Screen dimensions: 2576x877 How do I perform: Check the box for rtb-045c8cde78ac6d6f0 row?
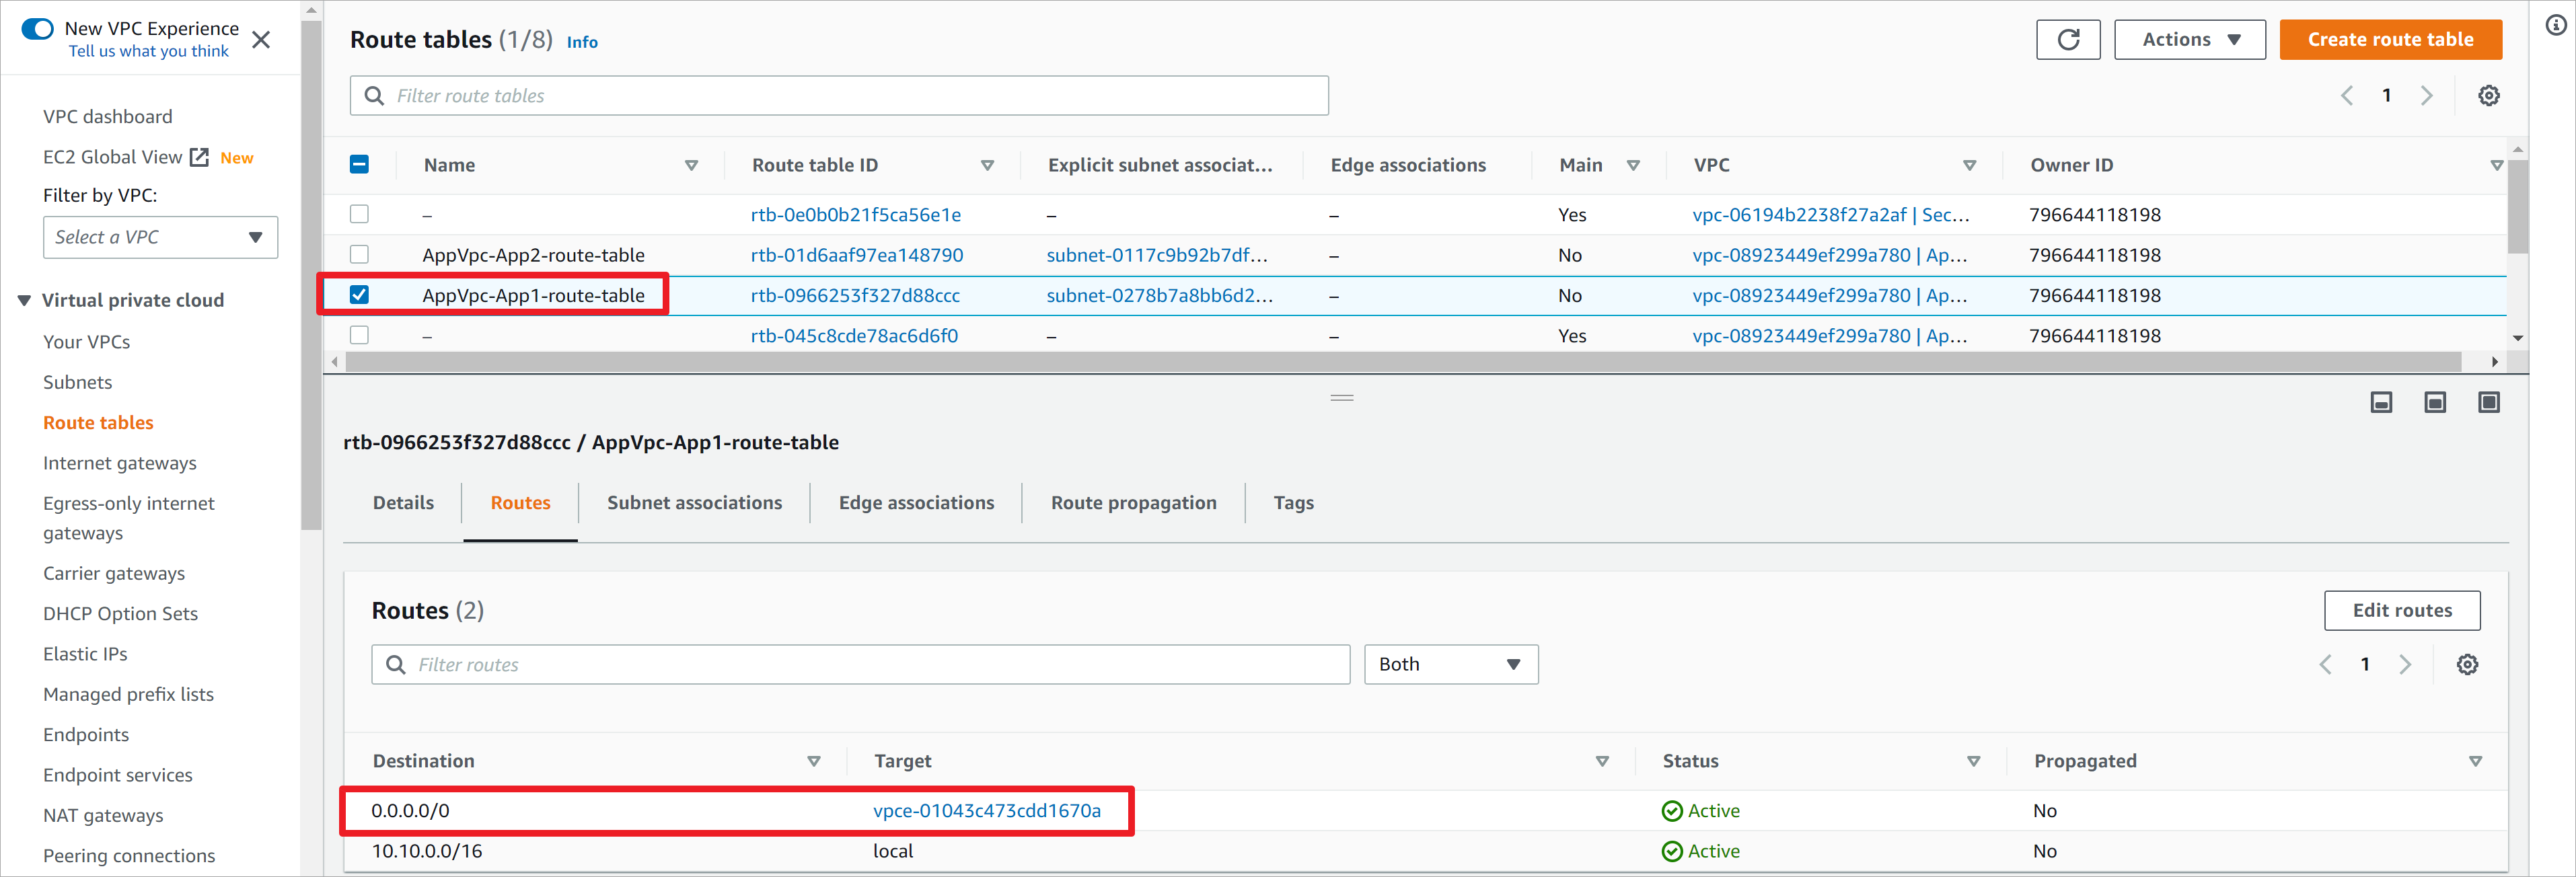tap(359, 335)
